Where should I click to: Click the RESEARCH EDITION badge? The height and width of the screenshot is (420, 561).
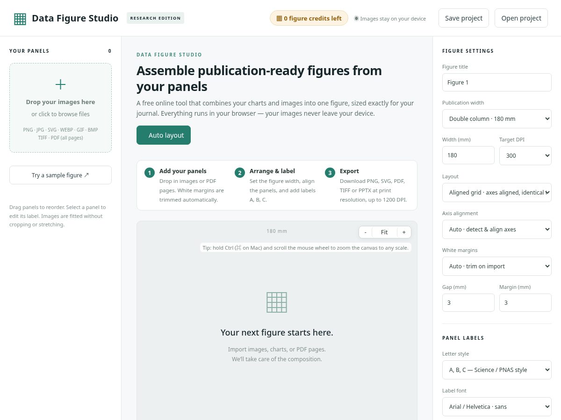pyautogui.click(x=155, y=18)
